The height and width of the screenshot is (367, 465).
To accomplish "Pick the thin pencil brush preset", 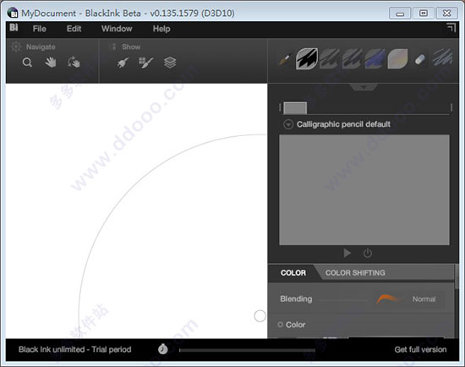I will pyautogui.click(x=285, y=60).
